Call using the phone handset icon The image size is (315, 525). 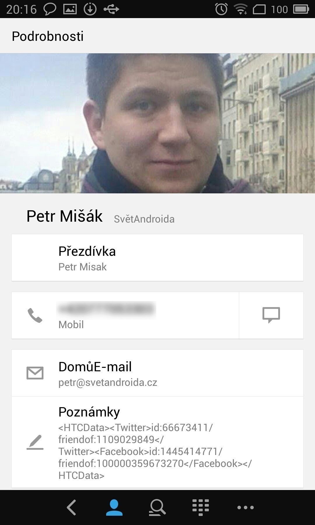[35, 316]
